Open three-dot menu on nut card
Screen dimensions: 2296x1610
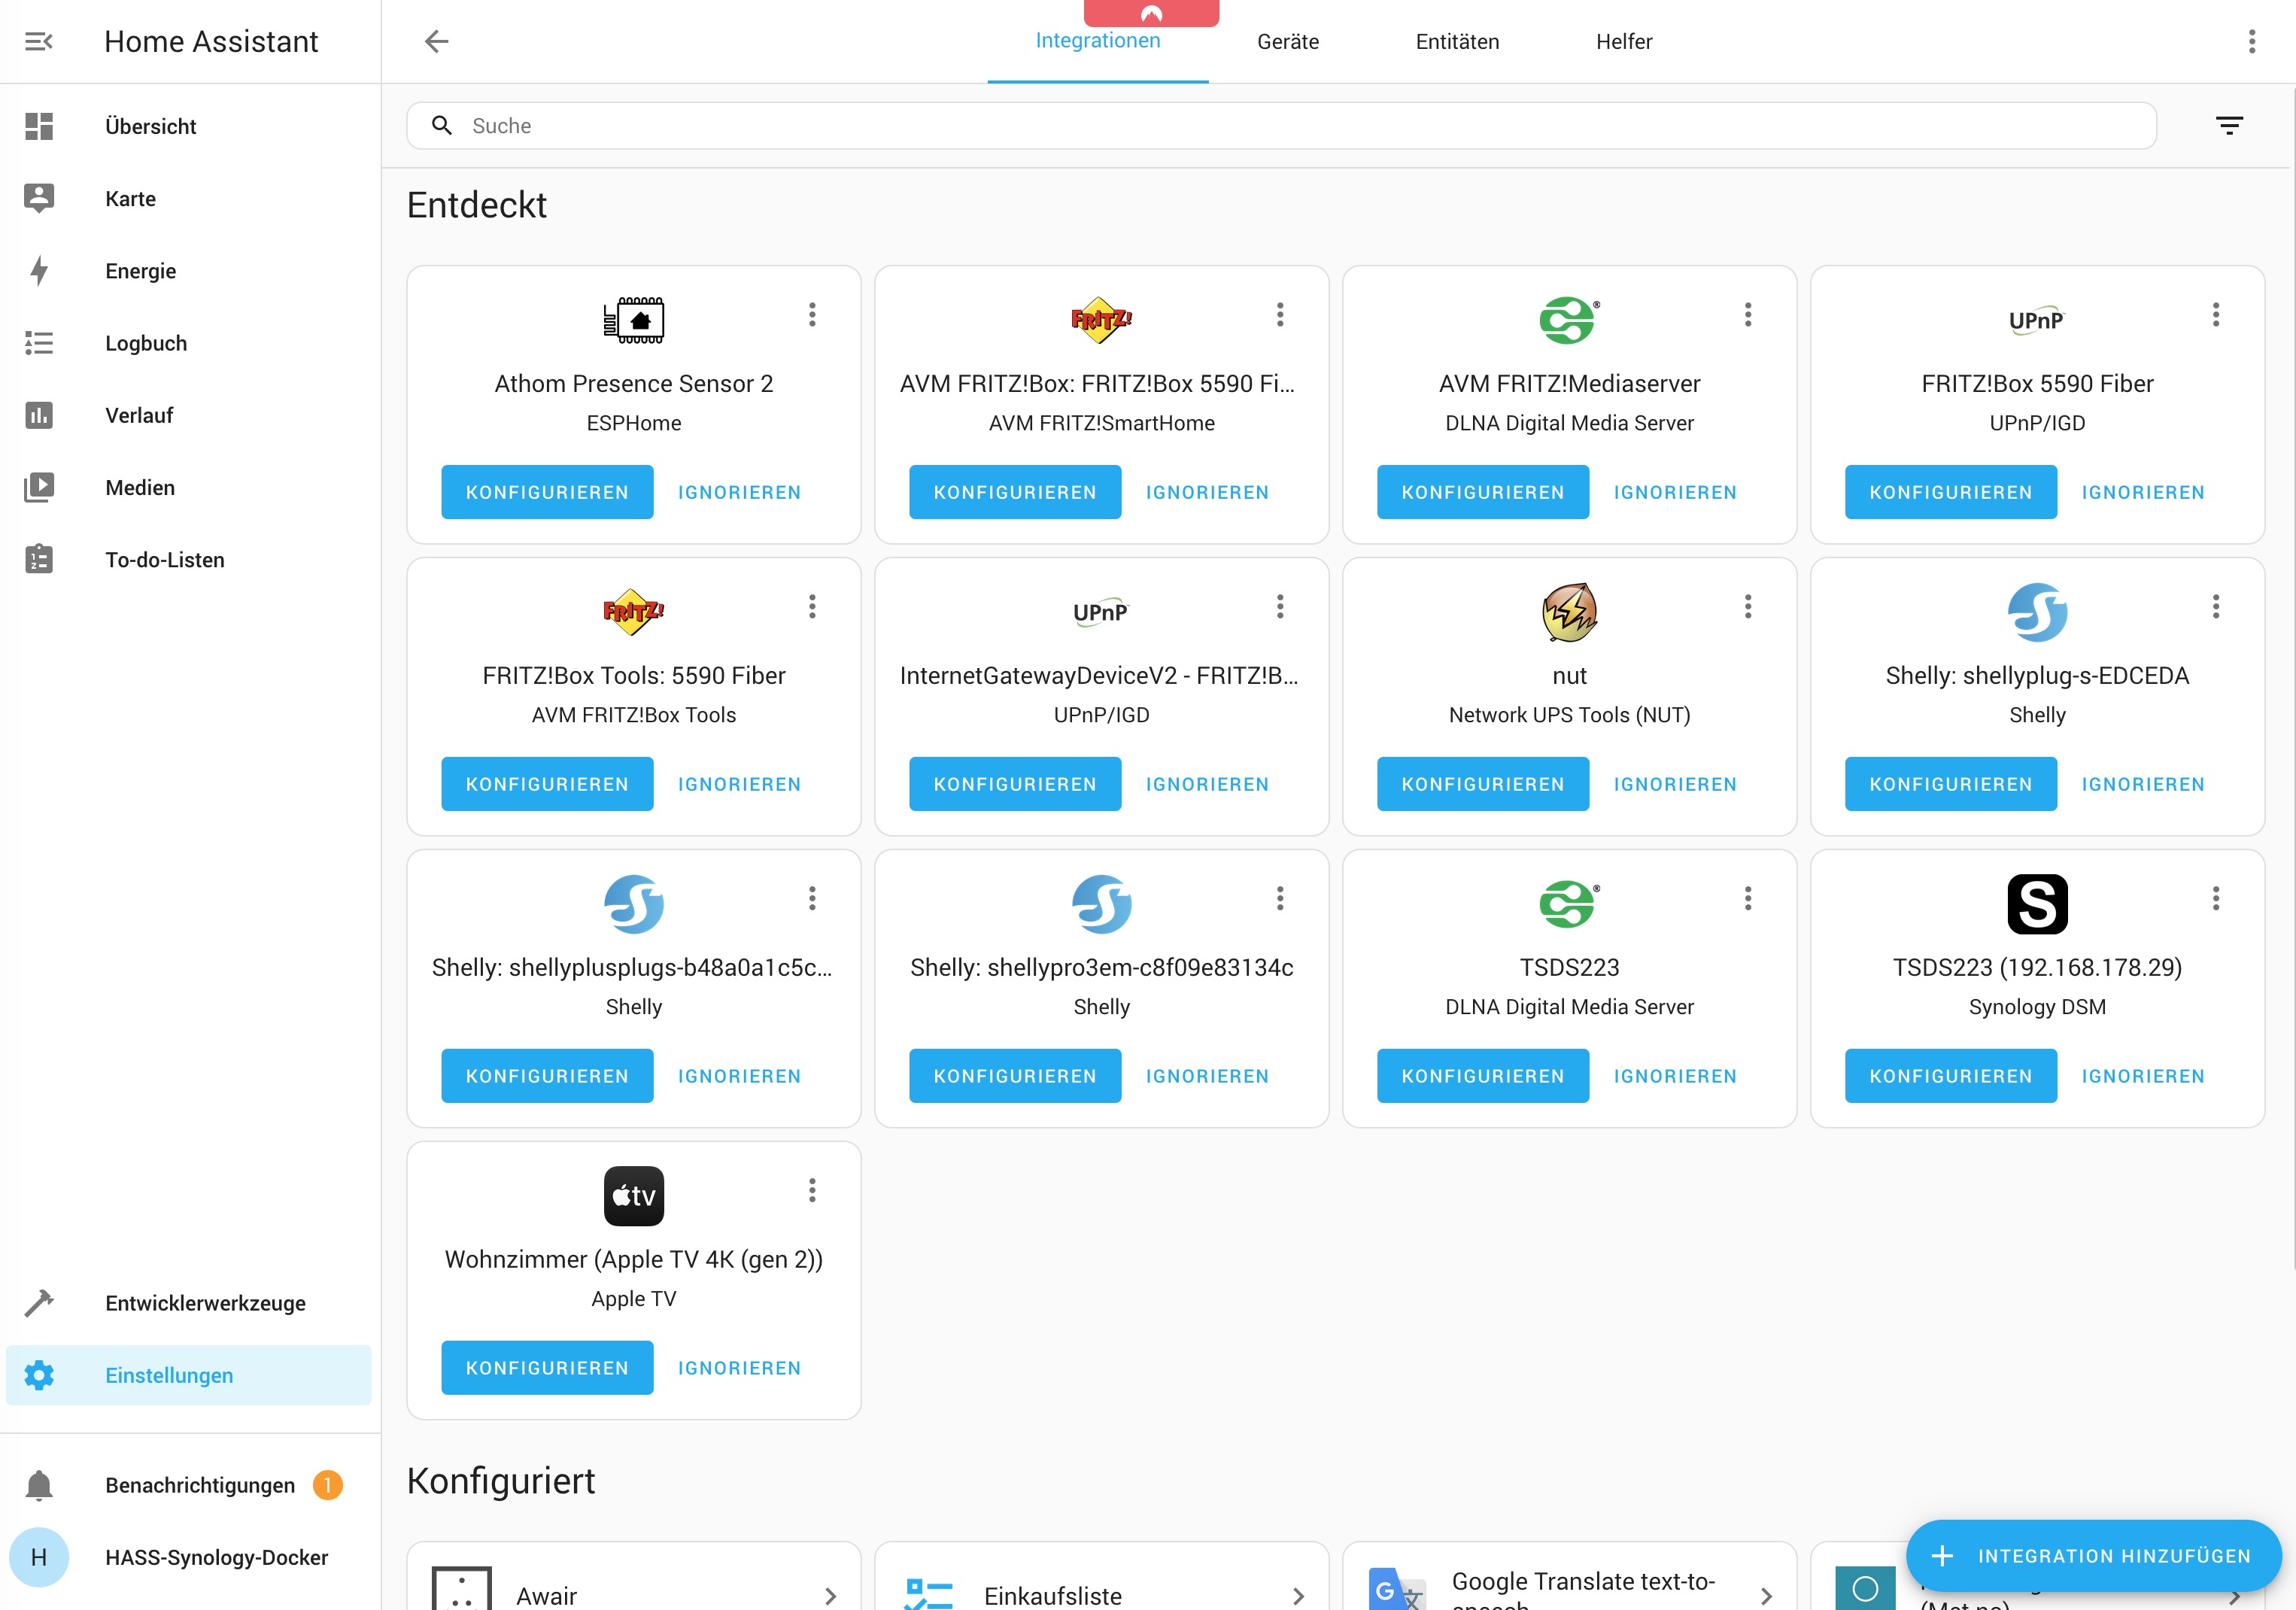(x=1747, y=607)
